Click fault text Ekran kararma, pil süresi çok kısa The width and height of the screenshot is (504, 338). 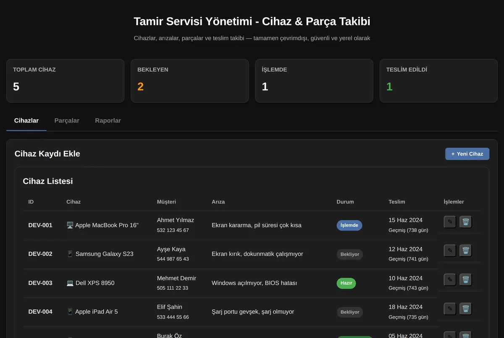click(257, 225)
